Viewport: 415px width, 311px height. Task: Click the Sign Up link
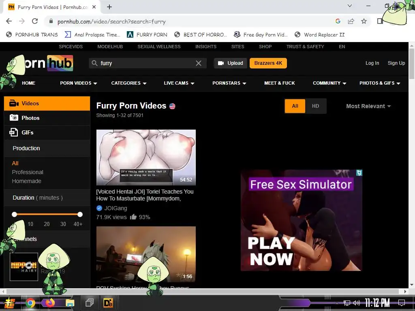396,63
